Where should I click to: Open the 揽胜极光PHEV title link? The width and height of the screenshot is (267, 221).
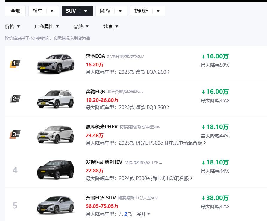(102, 127)
